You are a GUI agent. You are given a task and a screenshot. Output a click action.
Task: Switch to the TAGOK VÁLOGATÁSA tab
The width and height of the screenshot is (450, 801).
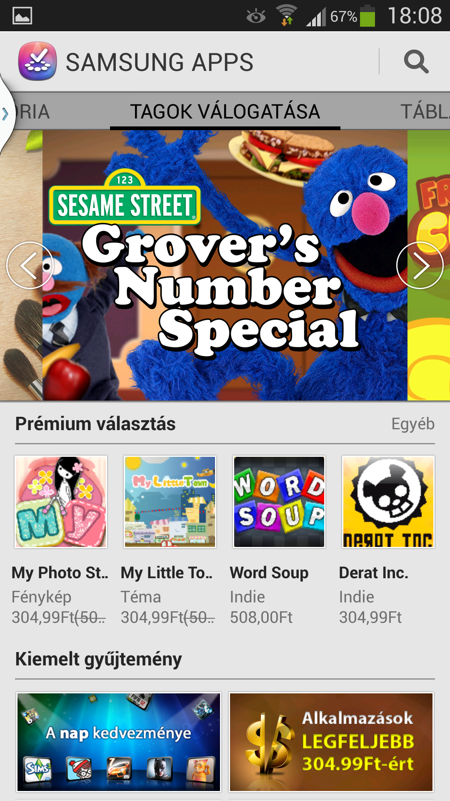coord(225,112)
